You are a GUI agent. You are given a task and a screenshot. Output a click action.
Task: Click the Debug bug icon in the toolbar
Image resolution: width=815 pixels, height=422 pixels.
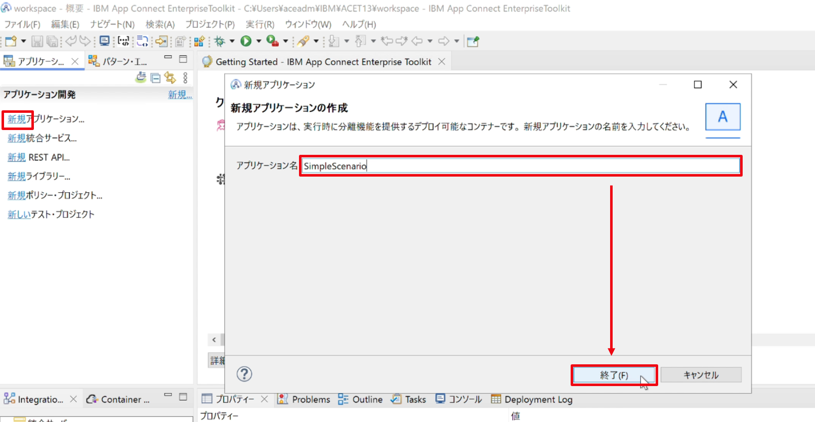click(220, 41)
